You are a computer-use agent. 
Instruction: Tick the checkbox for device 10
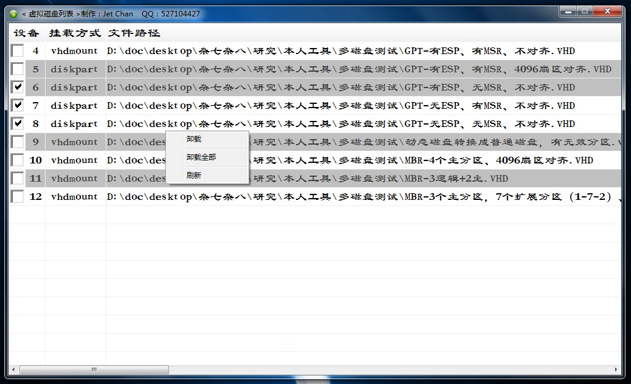(x=17, y=160)
